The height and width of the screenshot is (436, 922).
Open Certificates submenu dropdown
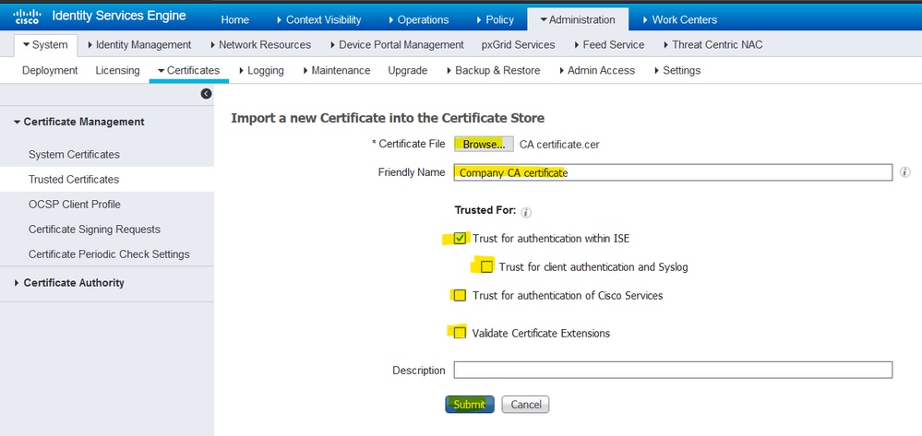tap(189, 70)
